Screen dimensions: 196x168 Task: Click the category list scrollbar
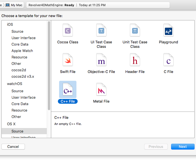pos(49,66)
